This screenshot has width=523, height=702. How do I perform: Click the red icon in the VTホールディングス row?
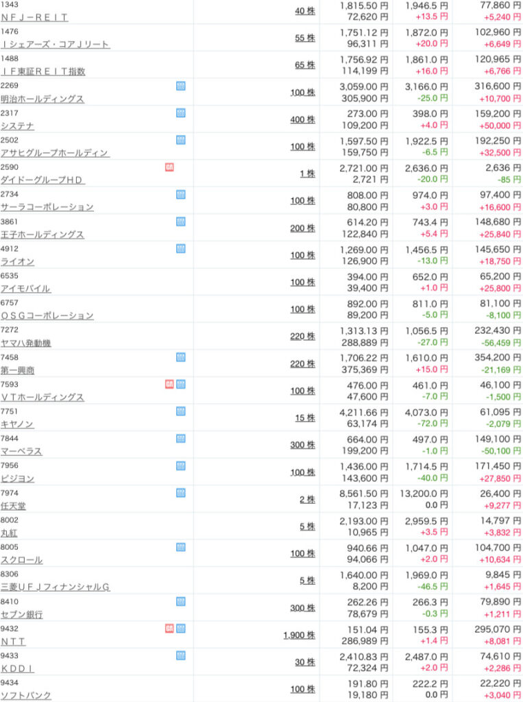(x=169, y=384)
